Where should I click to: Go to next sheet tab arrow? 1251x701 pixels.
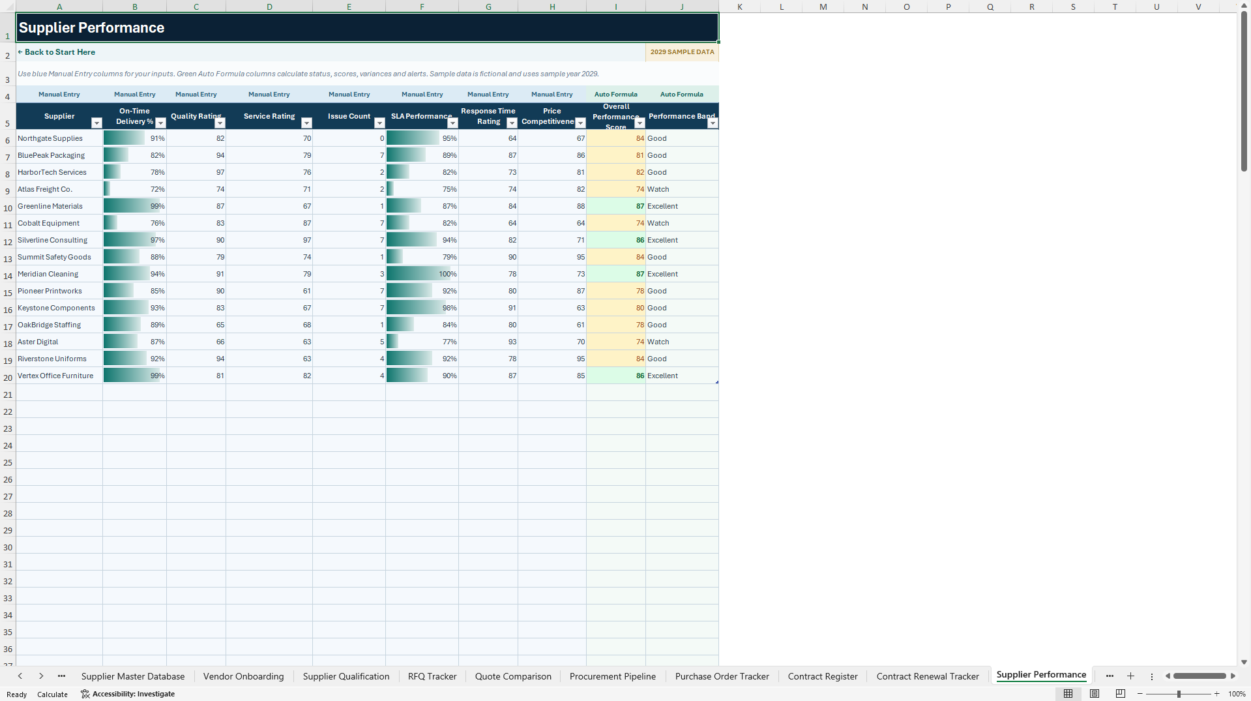41,676
